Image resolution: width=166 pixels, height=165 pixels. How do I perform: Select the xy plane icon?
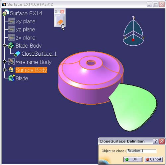[x=11, y=21]
